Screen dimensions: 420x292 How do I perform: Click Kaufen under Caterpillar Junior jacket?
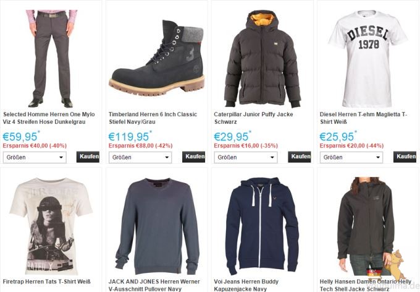pyautogui.click(x=300, y=157)
